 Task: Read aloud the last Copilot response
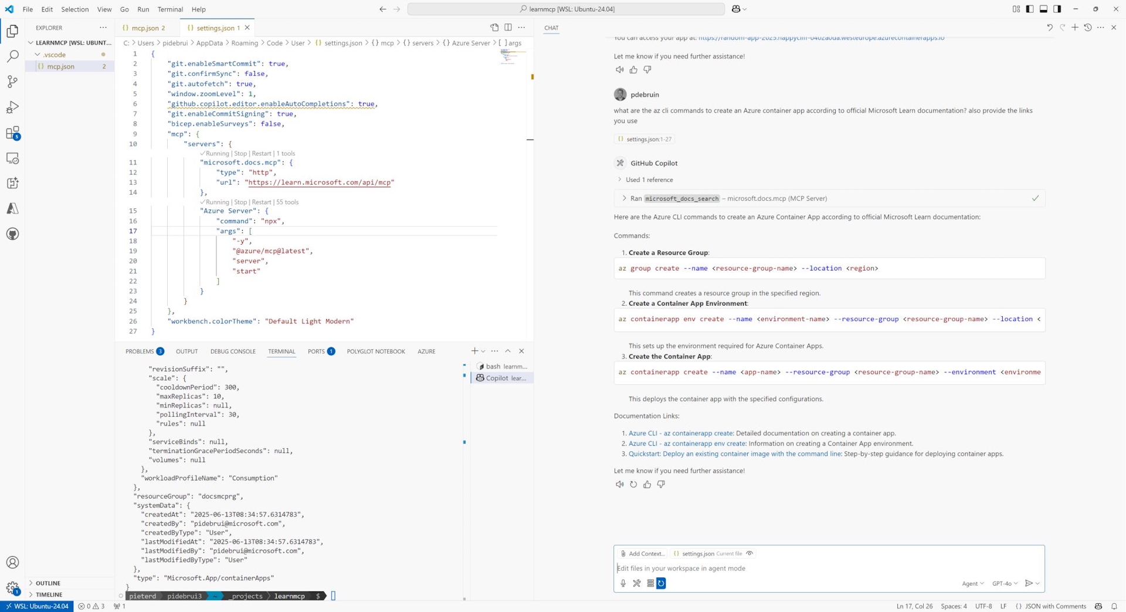pyautogui.click(x=619, y=485)
